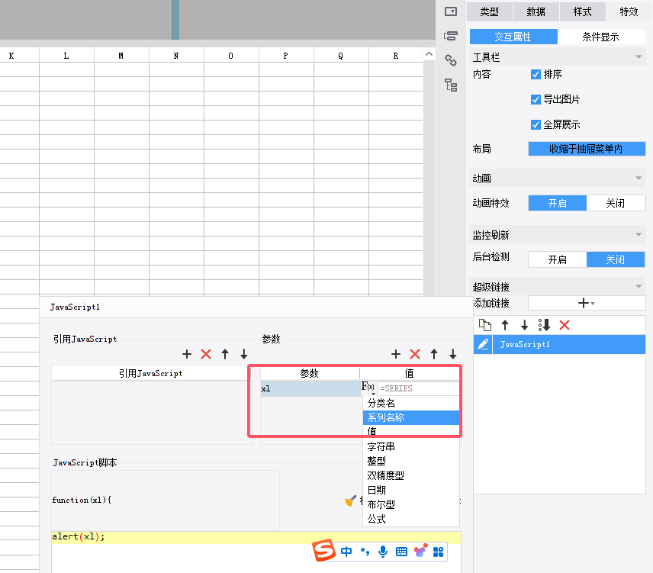Add a new parameter with plus icon
The width and height of the screenshot is (653, 573).
point(396,354)
